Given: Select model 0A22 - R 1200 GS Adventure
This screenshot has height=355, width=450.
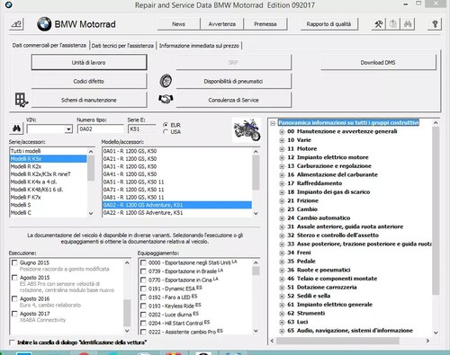Looking at the screenshot, I should click(x=177, y=212).
